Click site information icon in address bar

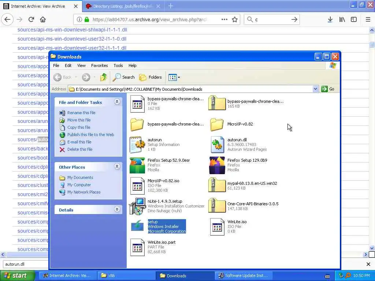click(x=79, y=19)
